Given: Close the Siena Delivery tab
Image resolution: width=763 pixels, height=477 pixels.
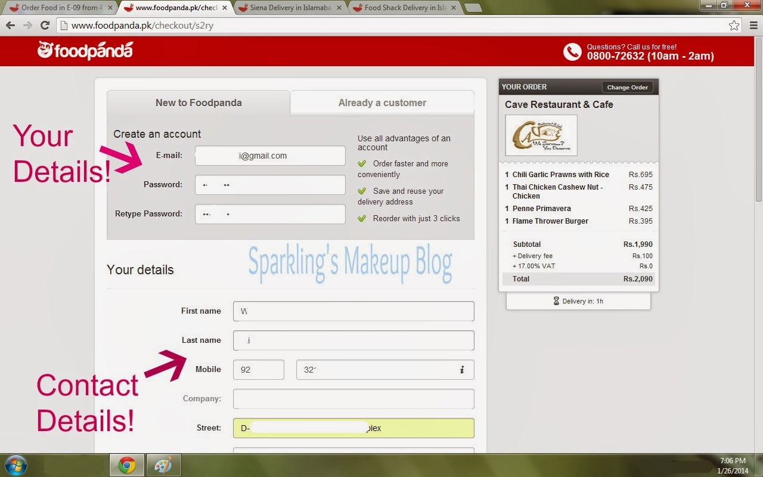Looking at the screenshot, I should (338, 8).
